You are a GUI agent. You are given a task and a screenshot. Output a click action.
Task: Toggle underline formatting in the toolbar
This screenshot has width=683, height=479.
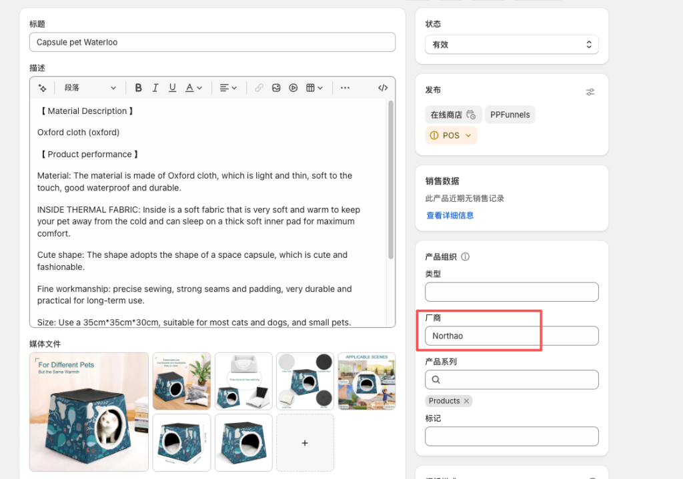172,88
